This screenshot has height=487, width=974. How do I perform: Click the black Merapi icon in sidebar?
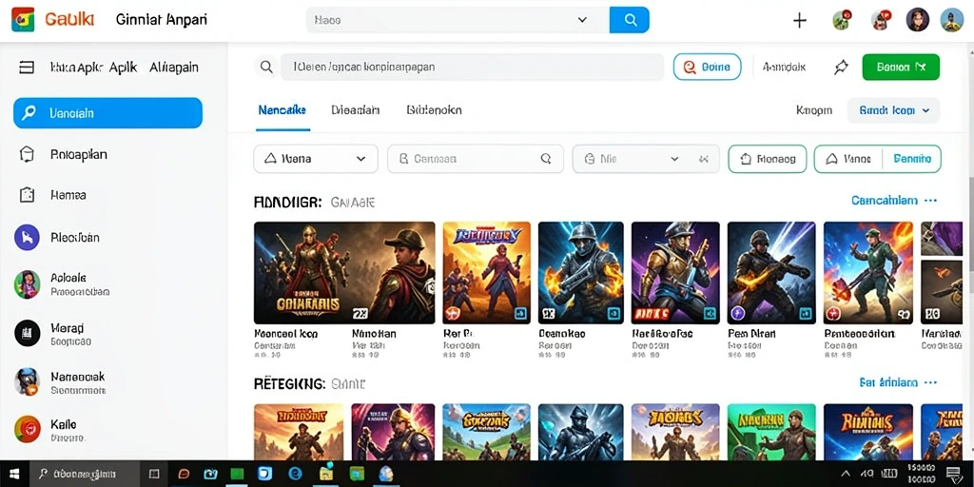click(x=27, y=334)
